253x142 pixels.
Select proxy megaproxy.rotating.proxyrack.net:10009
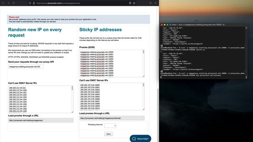point(97,73)
